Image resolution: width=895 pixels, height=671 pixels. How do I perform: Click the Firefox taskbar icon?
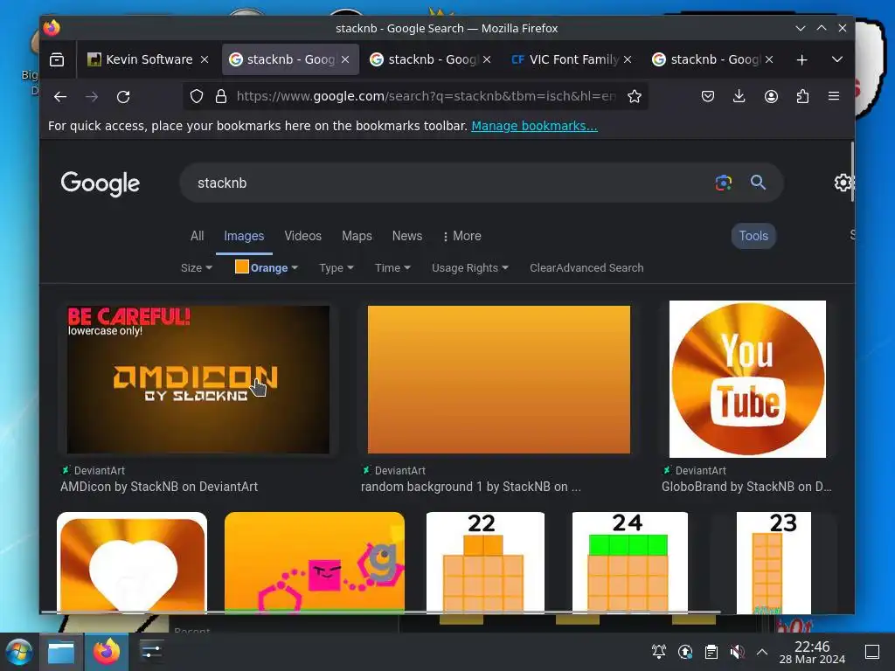click(106, 652)
